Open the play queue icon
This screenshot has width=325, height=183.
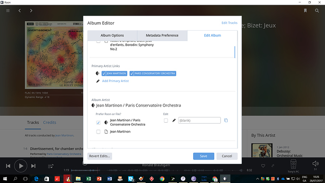coord(50,166)
